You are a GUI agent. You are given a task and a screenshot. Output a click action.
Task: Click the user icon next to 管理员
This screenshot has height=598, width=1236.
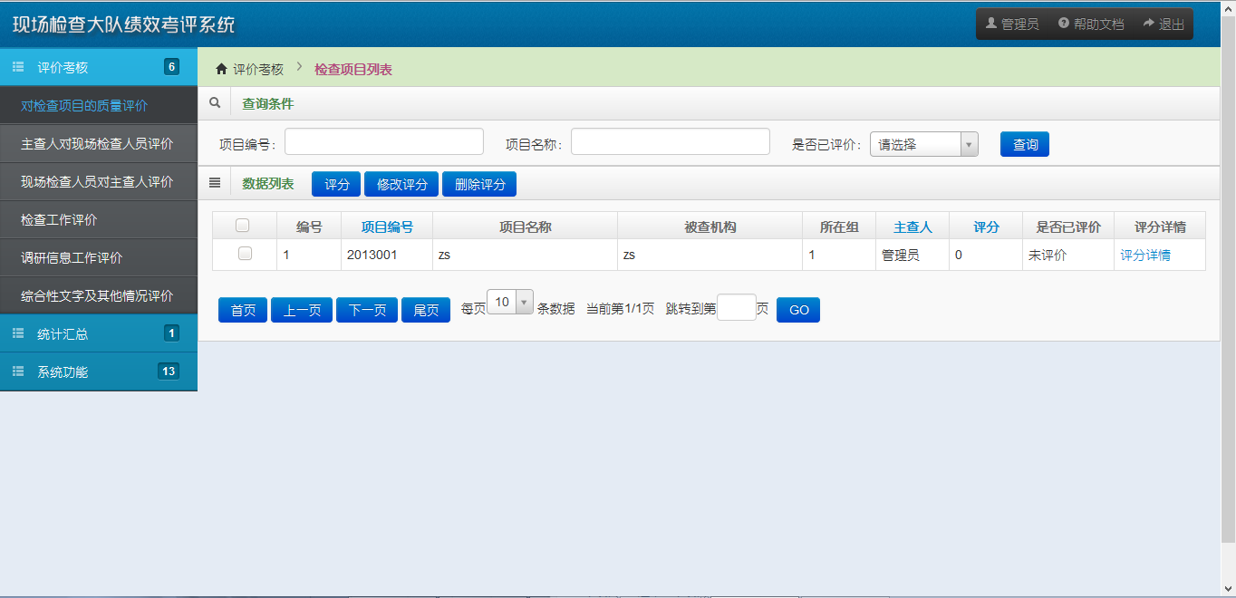pyautogui.click(x=991, y=24)
